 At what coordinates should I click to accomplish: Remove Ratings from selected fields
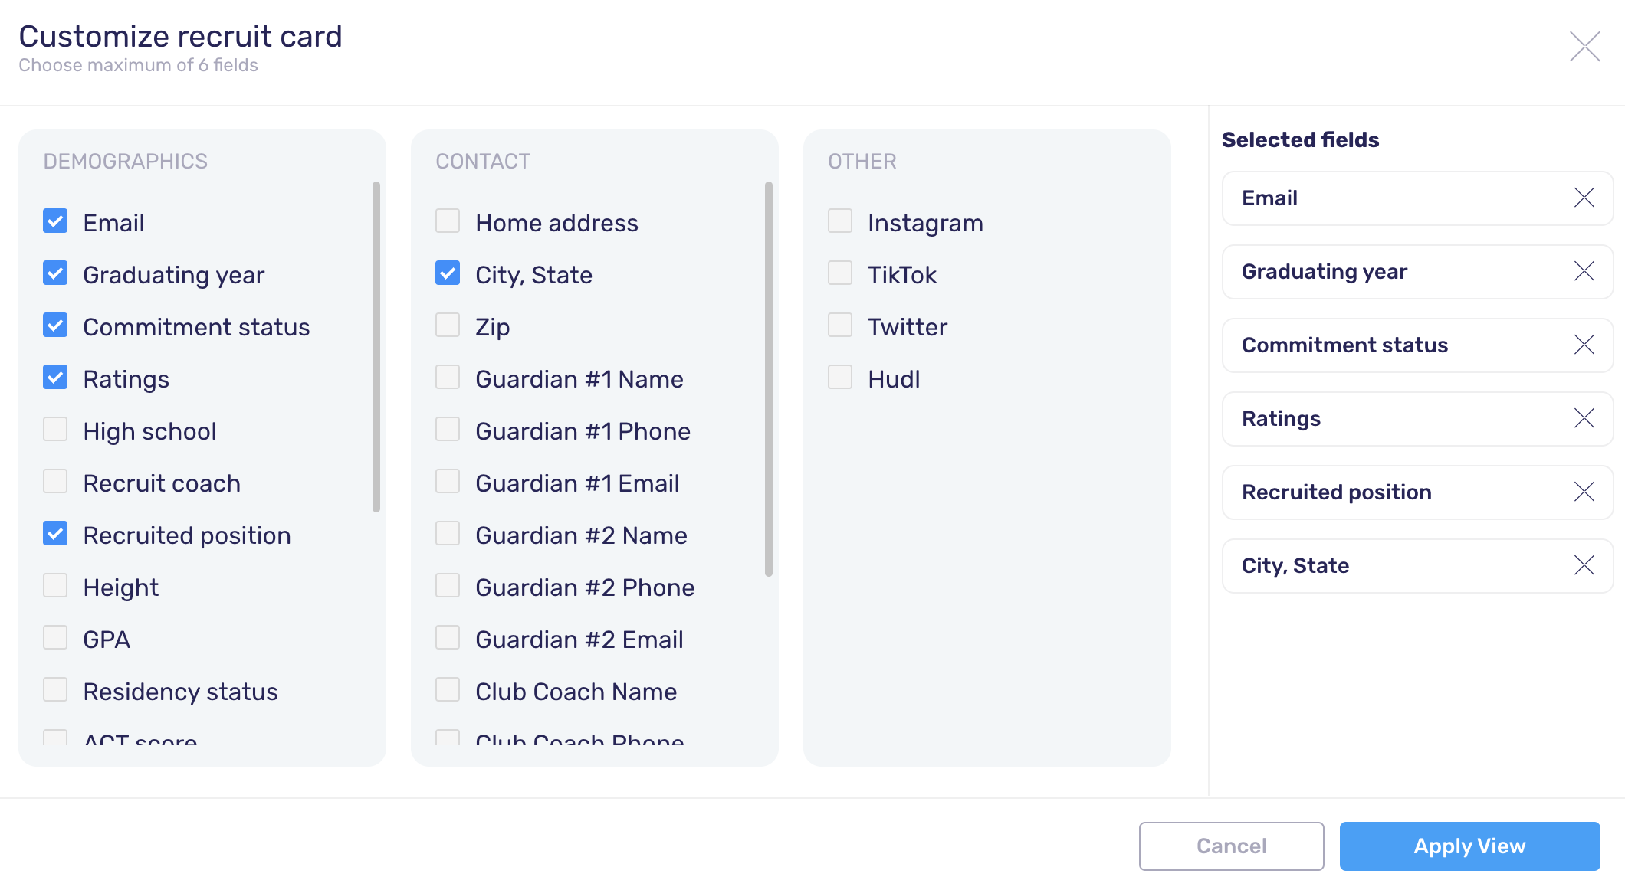tap(1584, 418)
